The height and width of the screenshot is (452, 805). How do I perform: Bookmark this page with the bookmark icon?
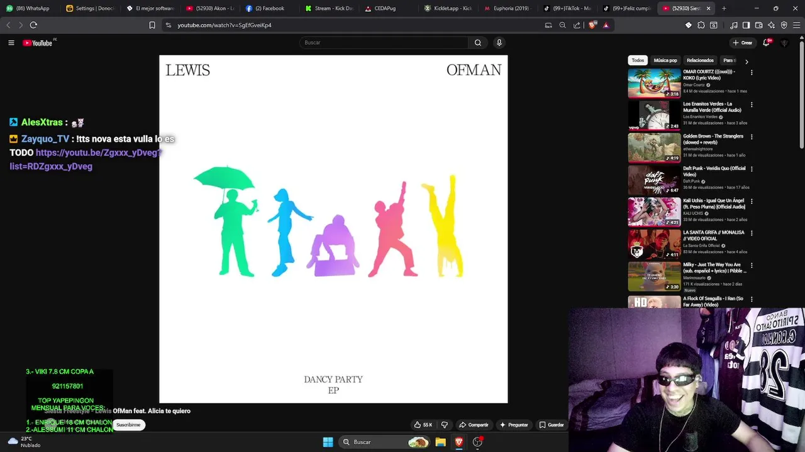(x=152, y=25)
